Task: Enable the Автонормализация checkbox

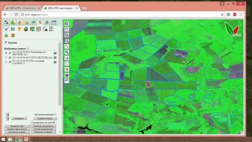Action: pos(55,114)
